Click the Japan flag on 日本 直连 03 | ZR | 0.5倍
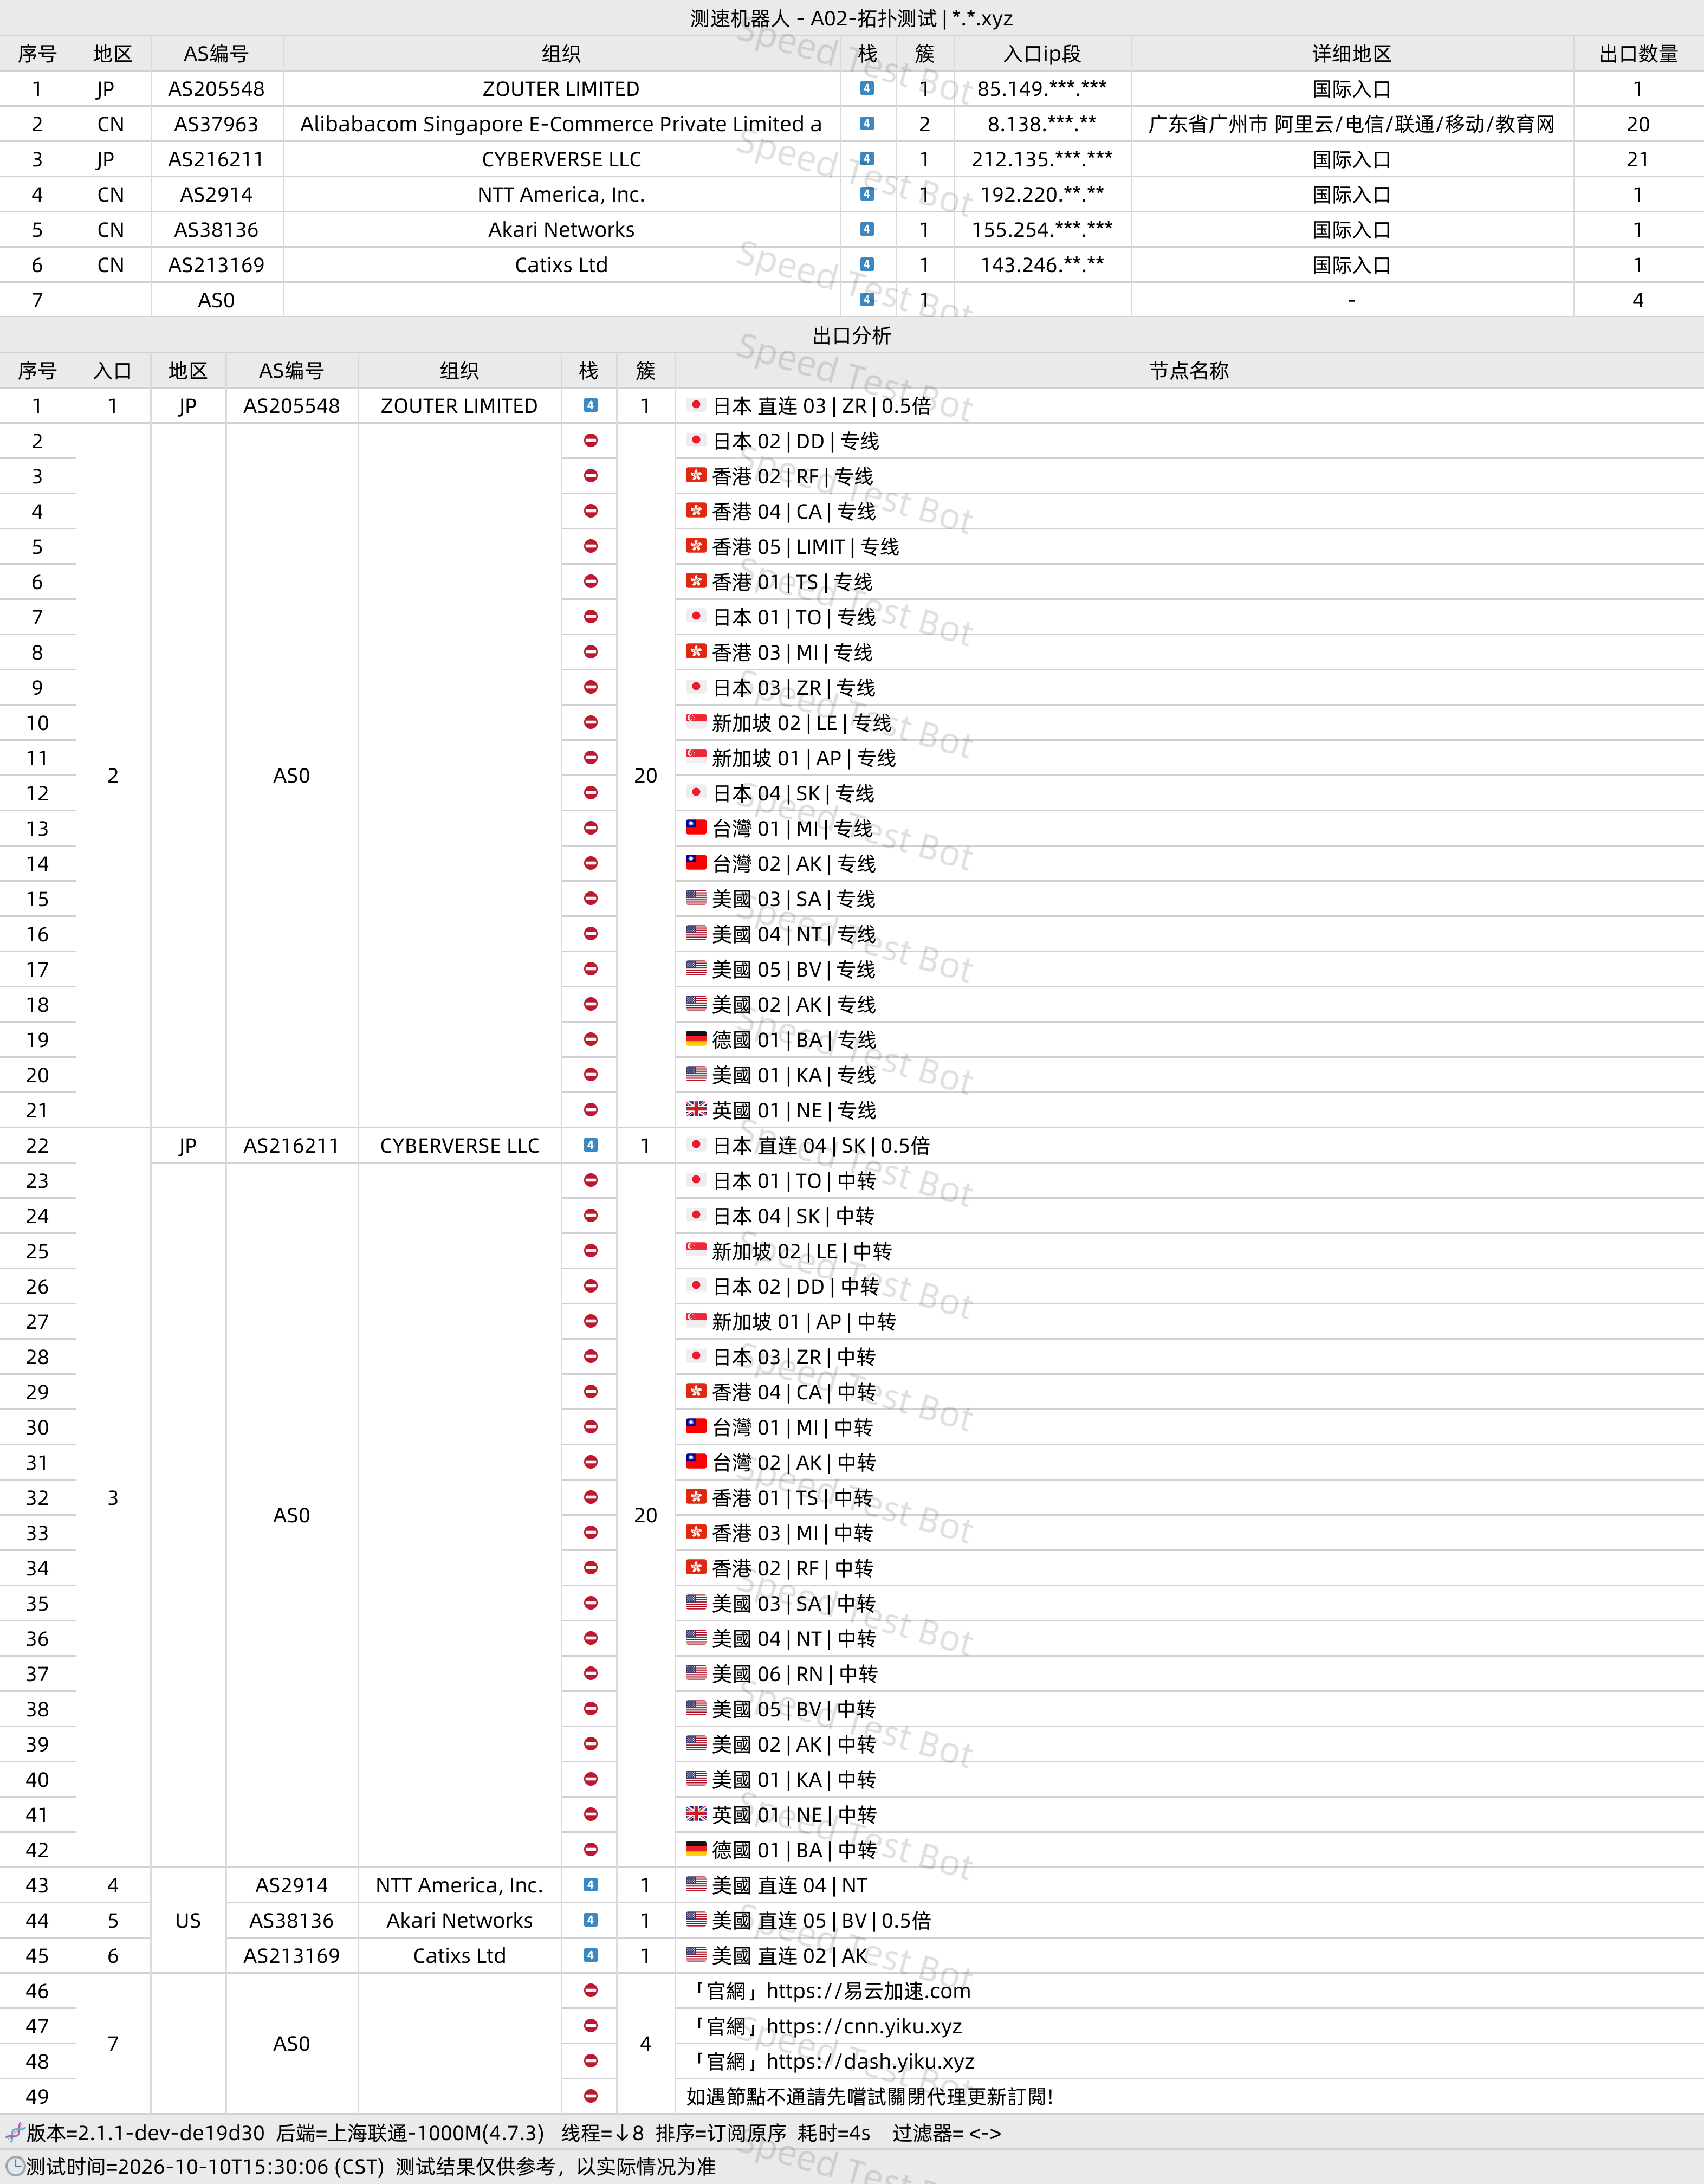 pos(696,405)
